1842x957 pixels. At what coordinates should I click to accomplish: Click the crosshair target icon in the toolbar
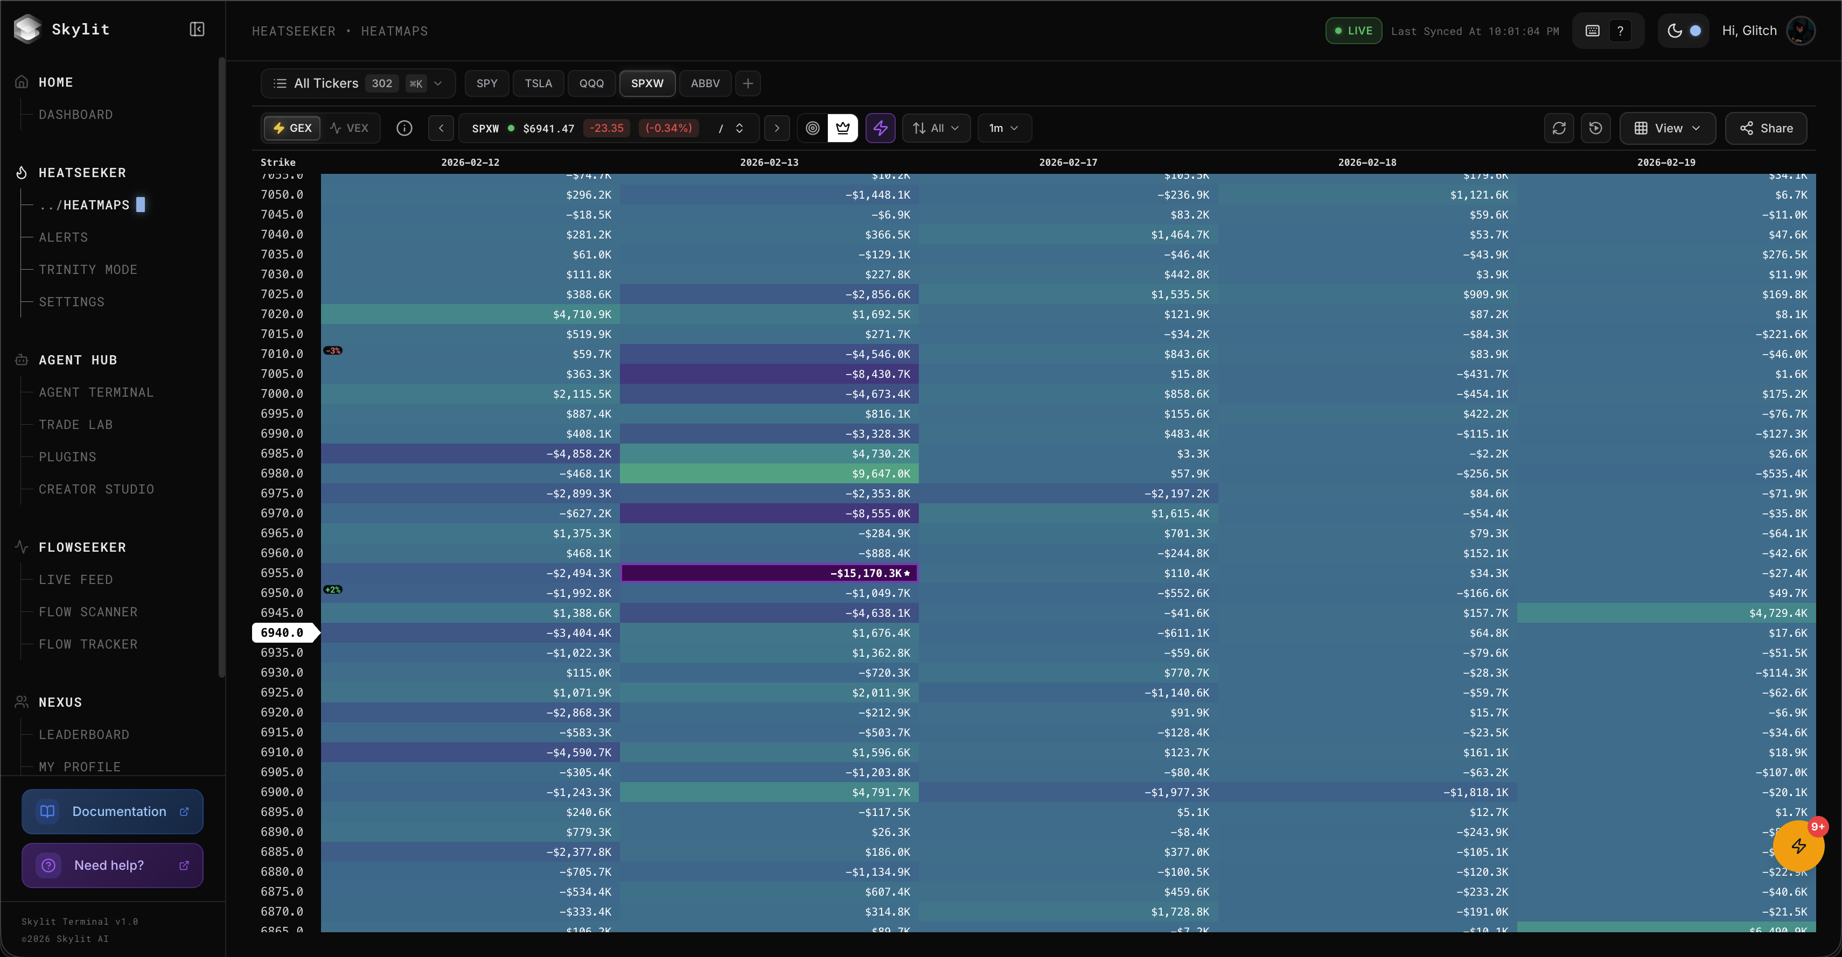[812, 128]
